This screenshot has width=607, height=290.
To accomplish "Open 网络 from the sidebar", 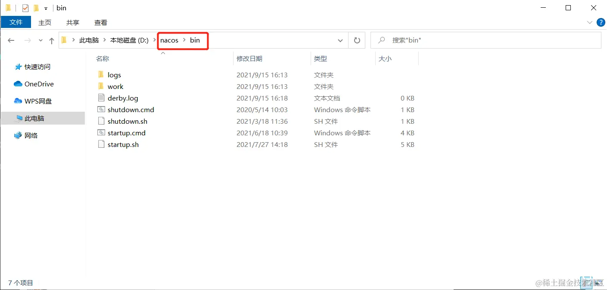I will 30,135.
